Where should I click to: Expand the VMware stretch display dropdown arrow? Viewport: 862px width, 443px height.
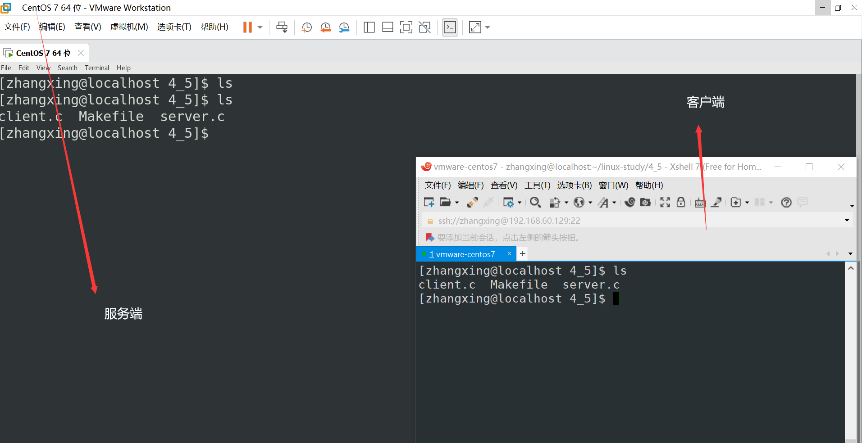(488, 27)
